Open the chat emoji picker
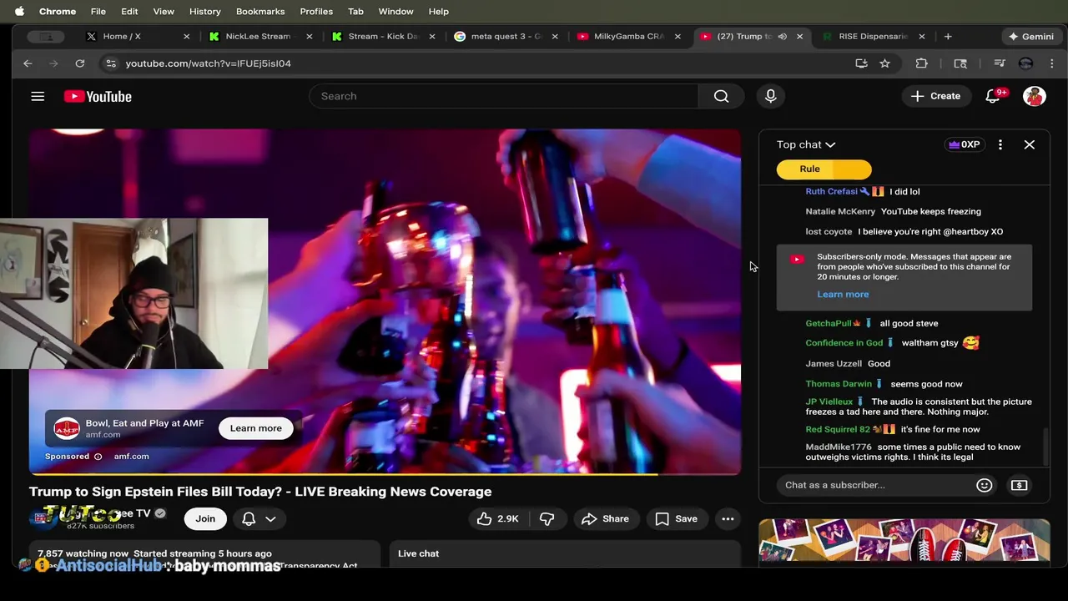1068x601 pixels. coord(985,485)
